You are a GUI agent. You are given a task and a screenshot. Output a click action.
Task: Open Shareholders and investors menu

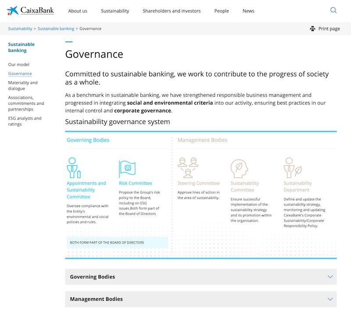coord(172,11)
